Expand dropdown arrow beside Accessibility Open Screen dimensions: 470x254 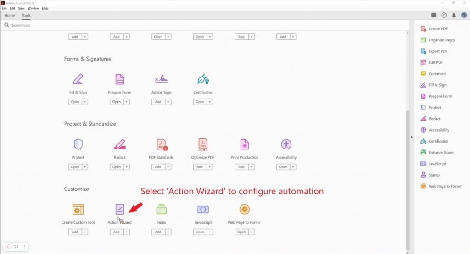[293, 167]
